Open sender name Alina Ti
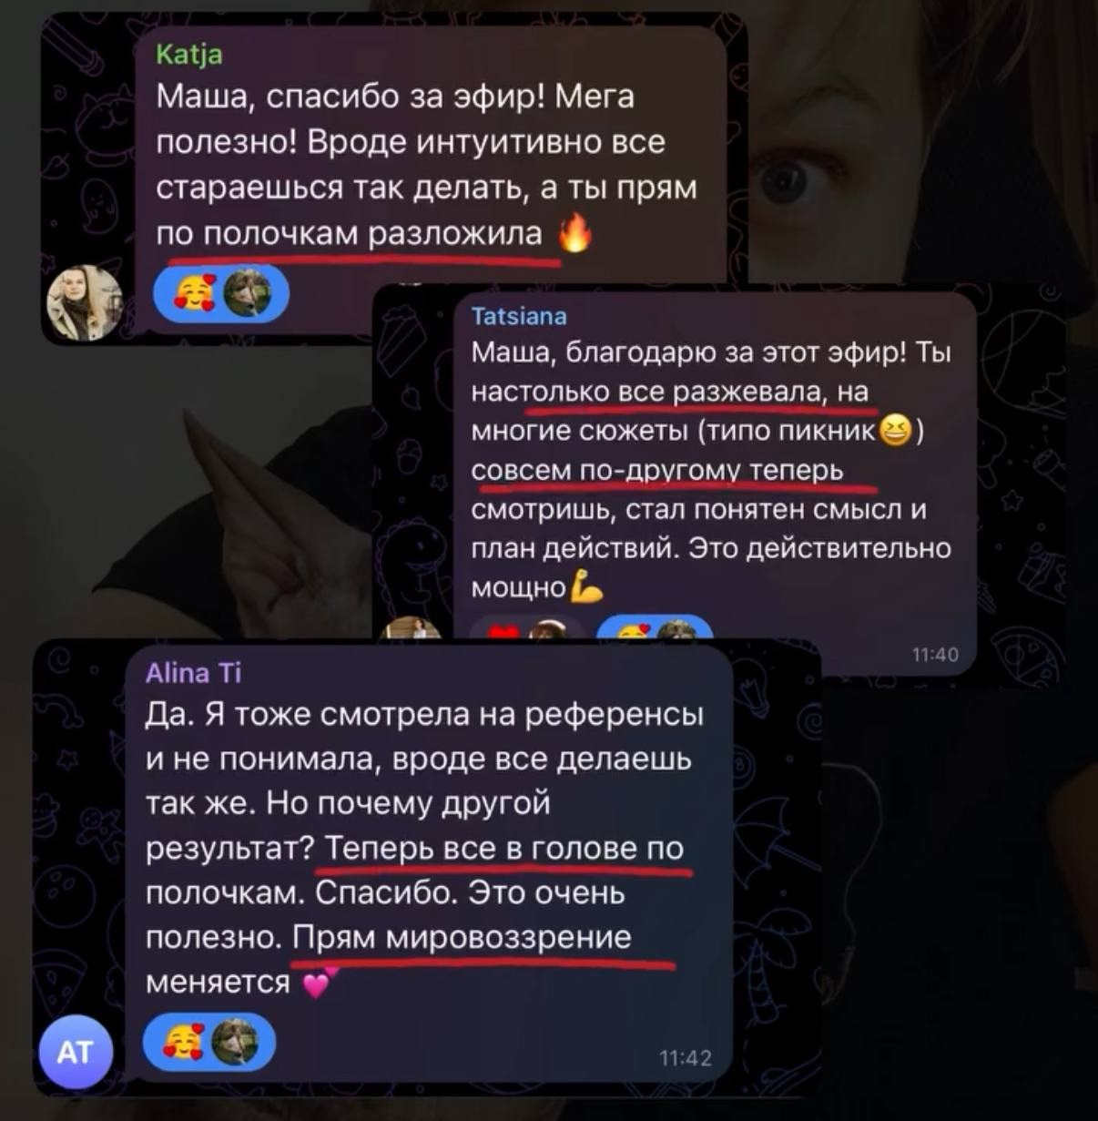1098x1121 pixels. [193, 673]
